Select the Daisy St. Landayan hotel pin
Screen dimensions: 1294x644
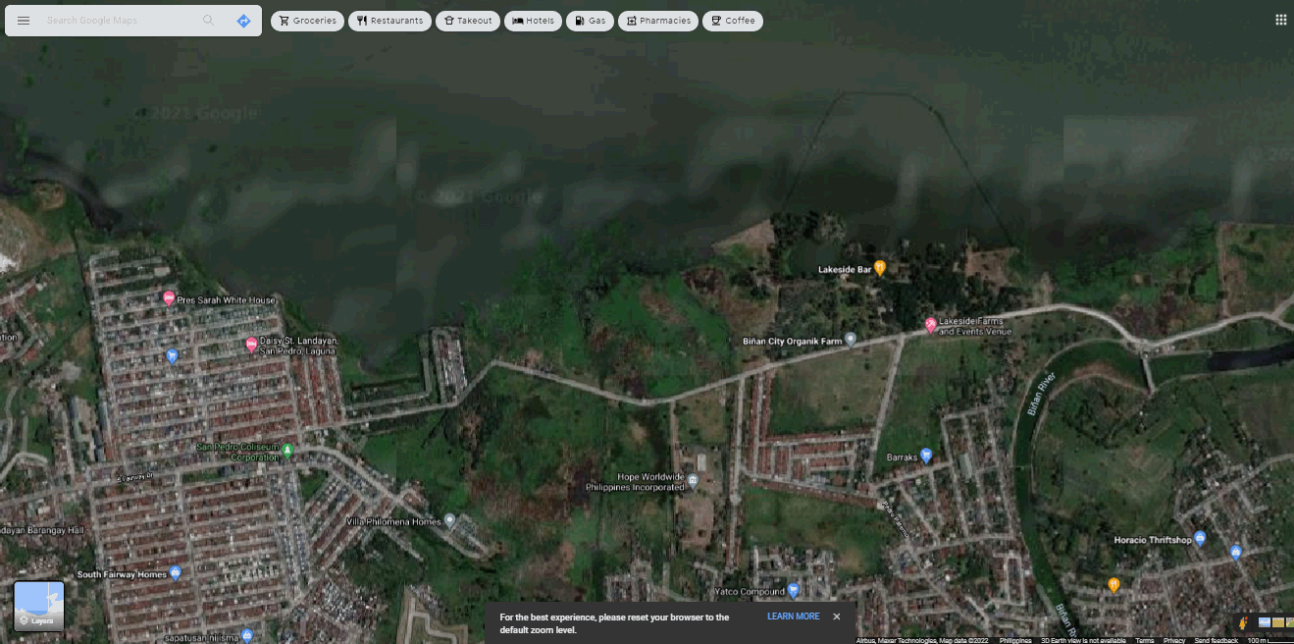click(251, 344)
